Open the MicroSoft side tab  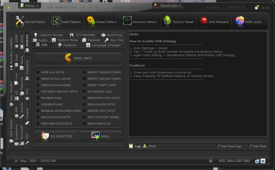click(22, 135)
